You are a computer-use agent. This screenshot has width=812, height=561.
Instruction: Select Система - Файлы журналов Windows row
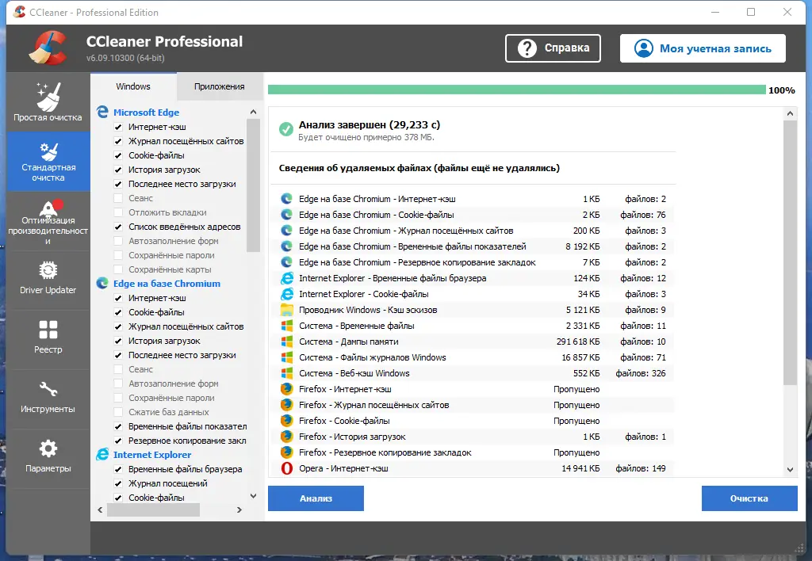pos(473,357)
